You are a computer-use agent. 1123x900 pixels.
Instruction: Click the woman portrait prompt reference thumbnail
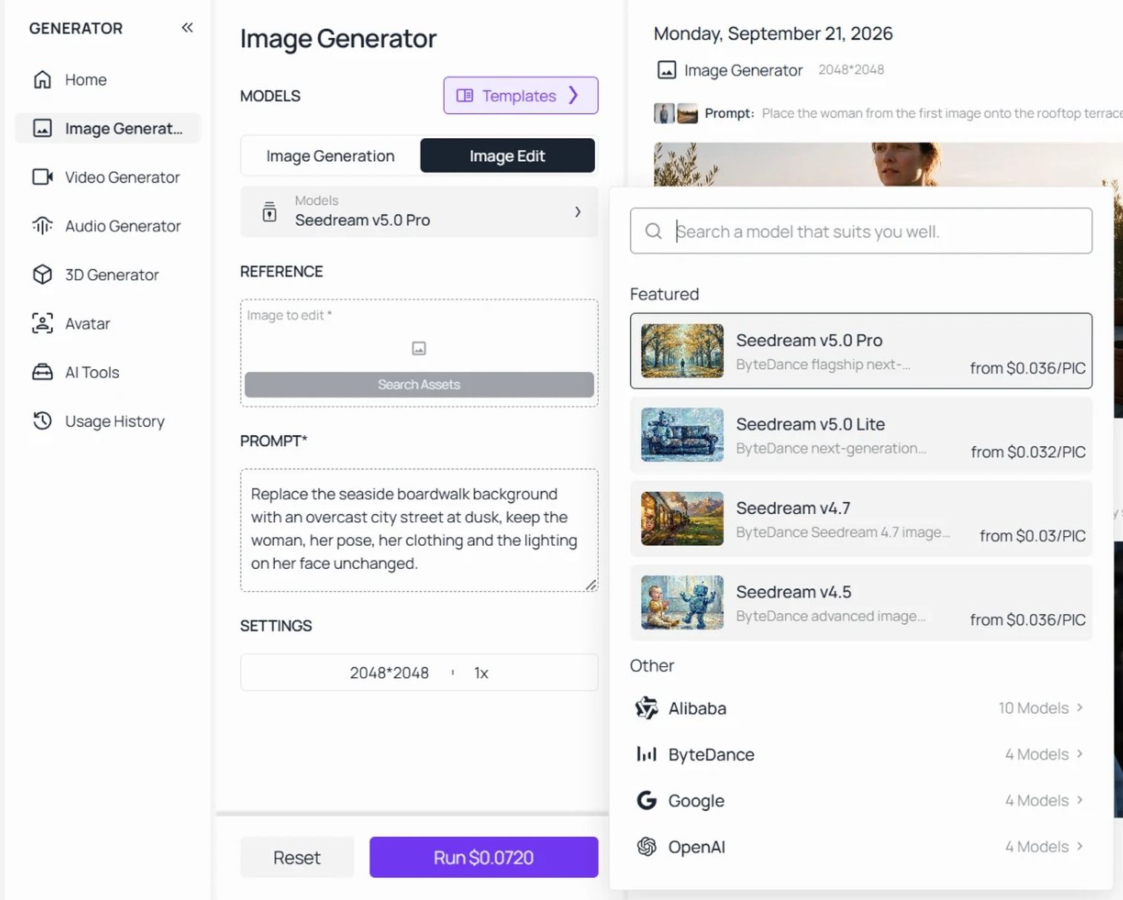pyautogui.click(x=664, y=113)
